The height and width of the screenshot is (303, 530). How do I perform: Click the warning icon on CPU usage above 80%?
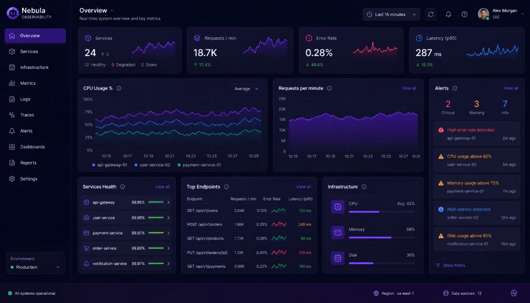pyautogui.click(x=441, y=156)
